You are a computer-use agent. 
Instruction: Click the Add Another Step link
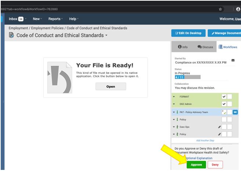205,141
